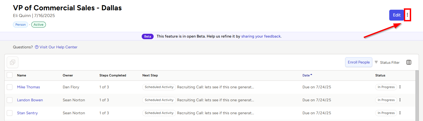This screenshot has width=423, height=121.
Task: Open the Status Filter dropdown
Action: point(387,62)
